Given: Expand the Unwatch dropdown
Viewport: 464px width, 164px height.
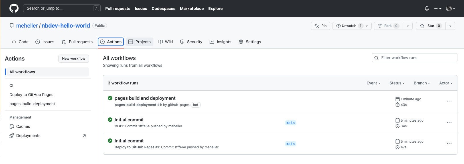Looking at the screenshot, I should click(352, 26).
